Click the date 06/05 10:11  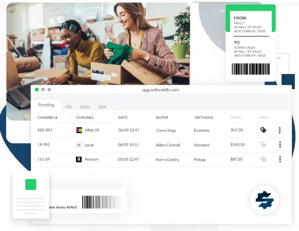[128, 145]
